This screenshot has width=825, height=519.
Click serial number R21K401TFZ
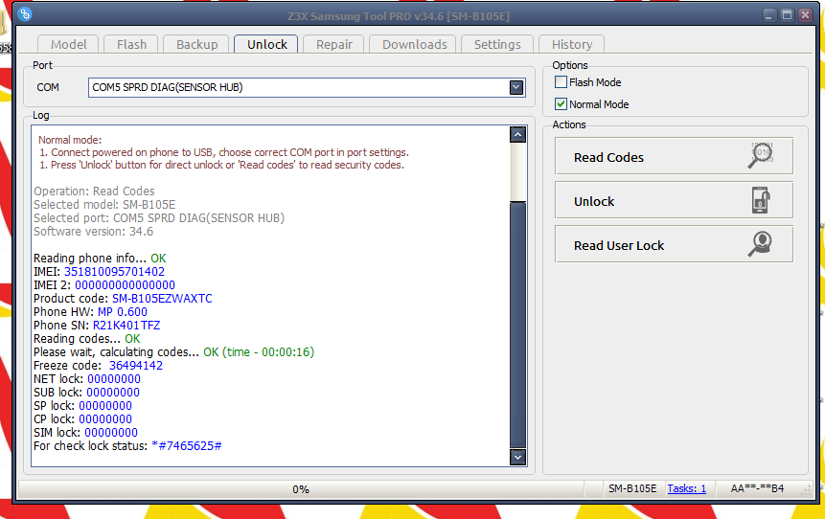pos(126,326)
